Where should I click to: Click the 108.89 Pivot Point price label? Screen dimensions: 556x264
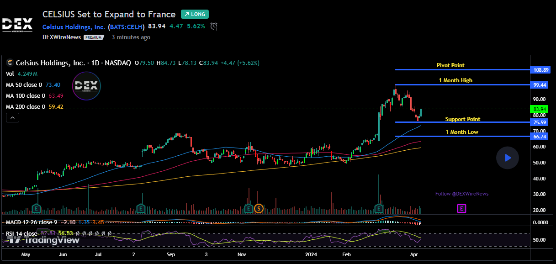tap(540, 70)
